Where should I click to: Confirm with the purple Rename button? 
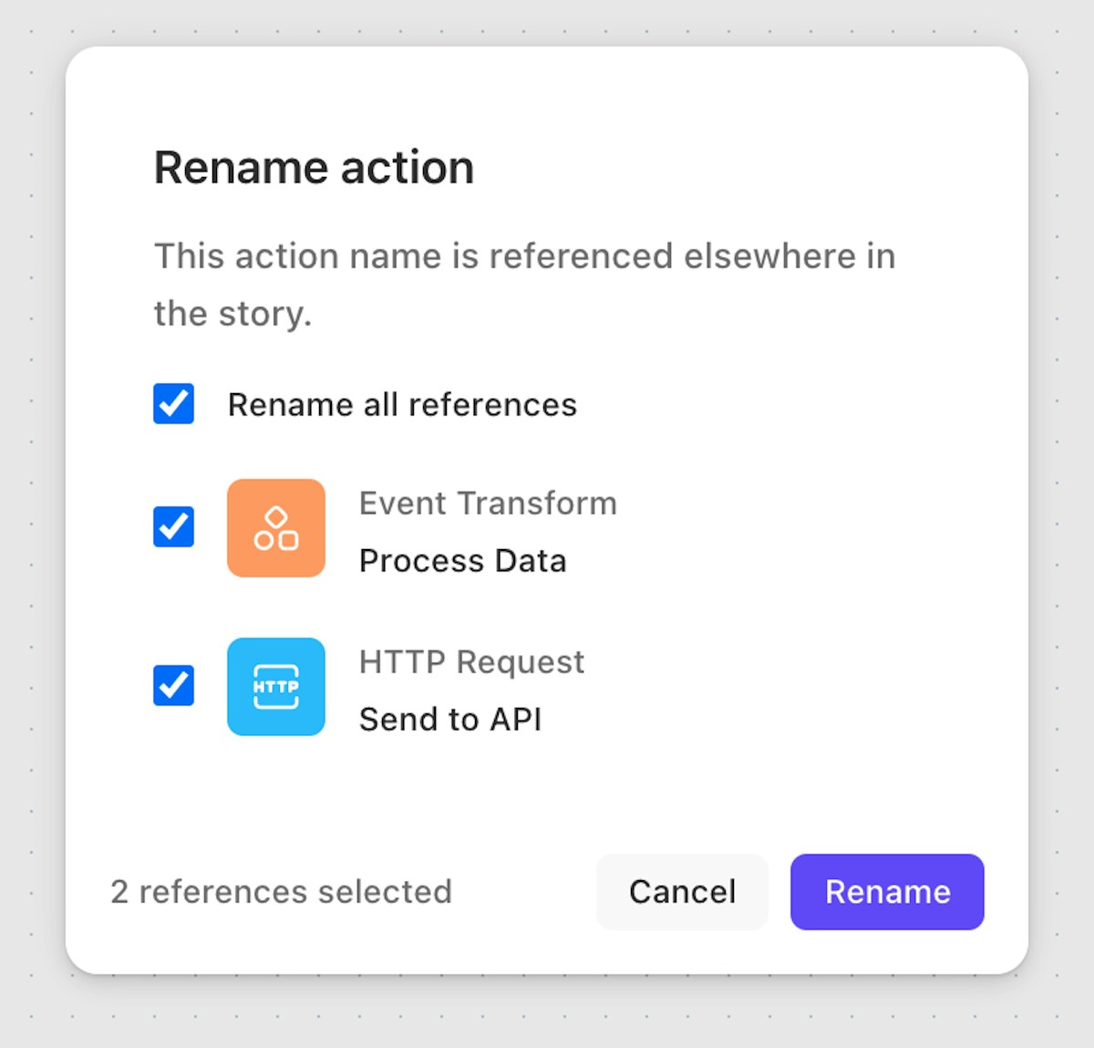[x=887, y=892]
